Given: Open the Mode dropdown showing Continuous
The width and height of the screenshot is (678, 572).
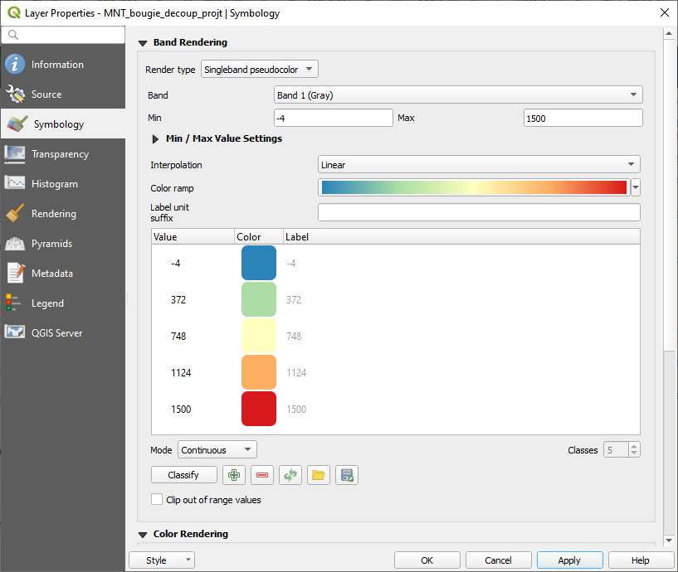Looking at the screenshot, I should 217,450.
